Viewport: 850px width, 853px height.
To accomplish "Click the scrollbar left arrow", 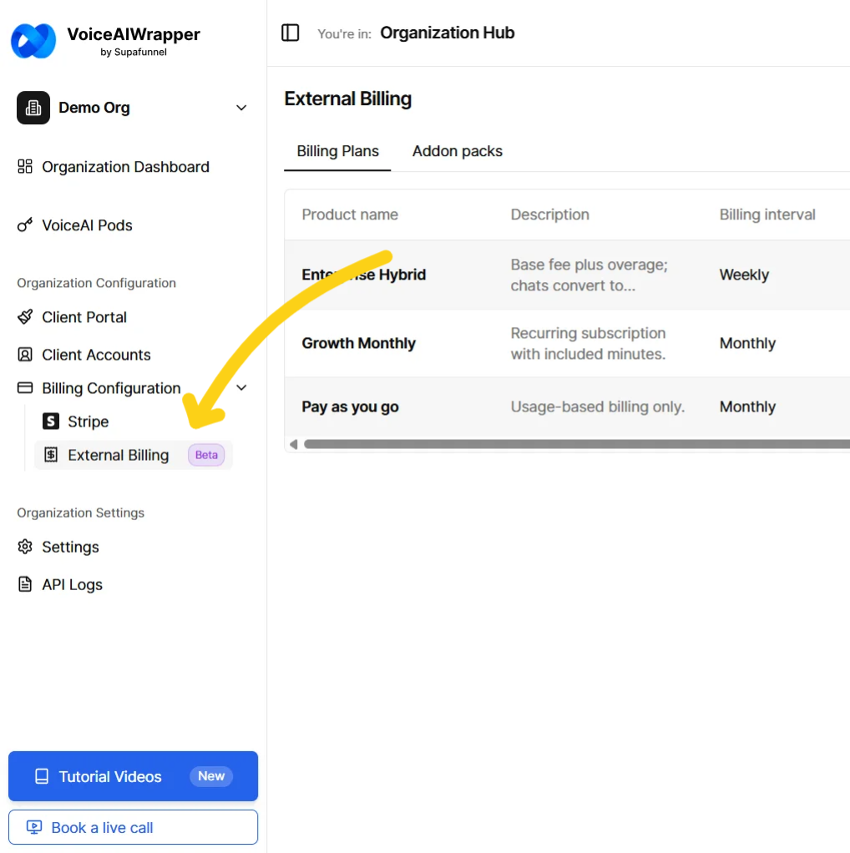I will coord(293,444).
